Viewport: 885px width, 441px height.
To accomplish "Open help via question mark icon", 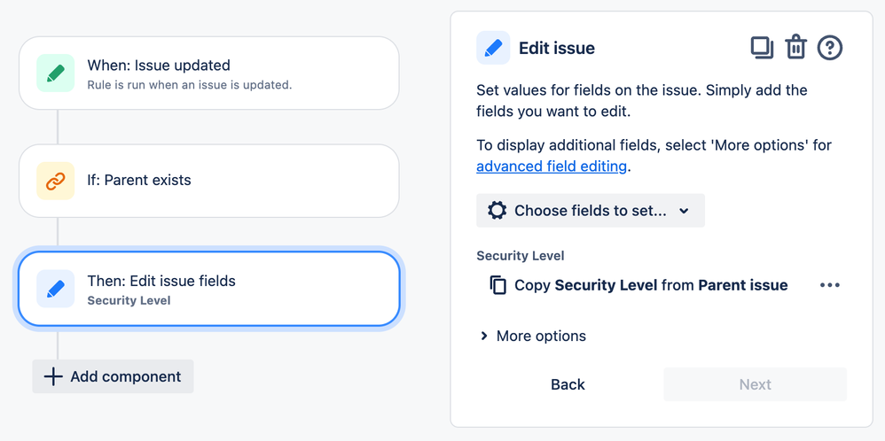I will tap(829, 47).
